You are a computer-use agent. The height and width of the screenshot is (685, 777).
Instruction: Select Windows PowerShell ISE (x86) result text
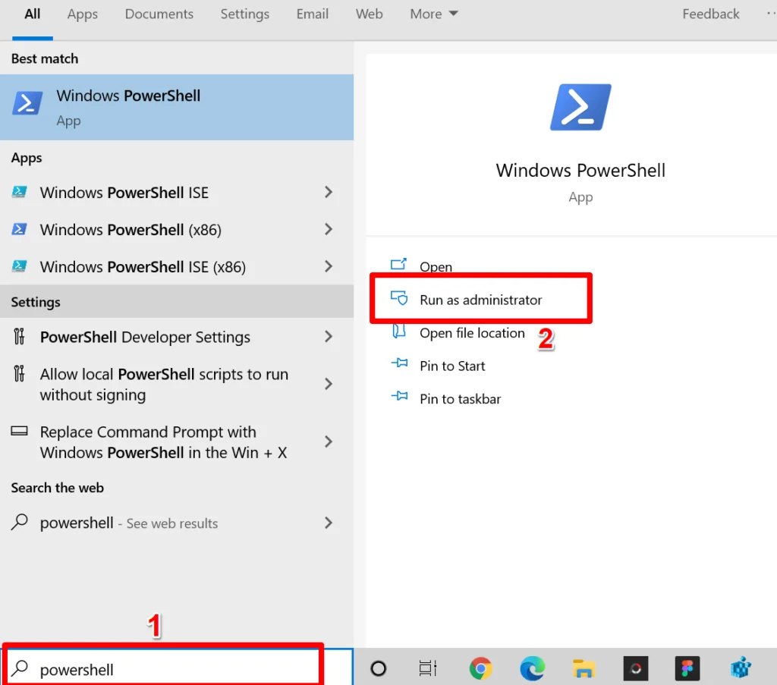pos(143,266)
